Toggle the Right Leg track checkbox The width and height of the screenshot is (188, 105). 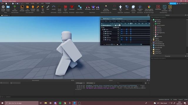tap(104, 34)
